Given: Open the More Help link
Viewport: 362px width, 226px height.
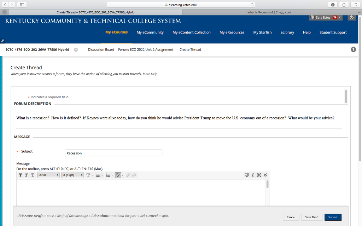Looking at the screenshot, I should click(150, 74).
